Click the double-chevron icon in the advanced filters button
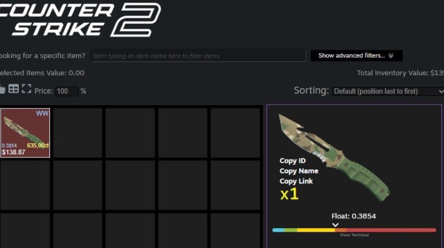This screenshot has height=248, width=444. 391,55
